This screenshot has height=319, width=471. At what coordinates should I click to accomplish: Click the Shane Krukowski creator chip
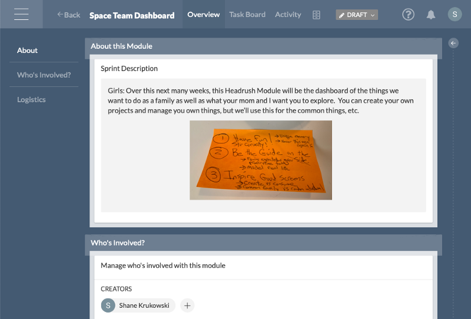pyautogui.click(x=138, y=305)
